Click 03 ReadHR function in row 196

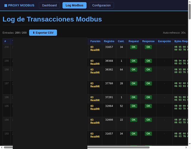pyautogui.click(x=95, y=99)
